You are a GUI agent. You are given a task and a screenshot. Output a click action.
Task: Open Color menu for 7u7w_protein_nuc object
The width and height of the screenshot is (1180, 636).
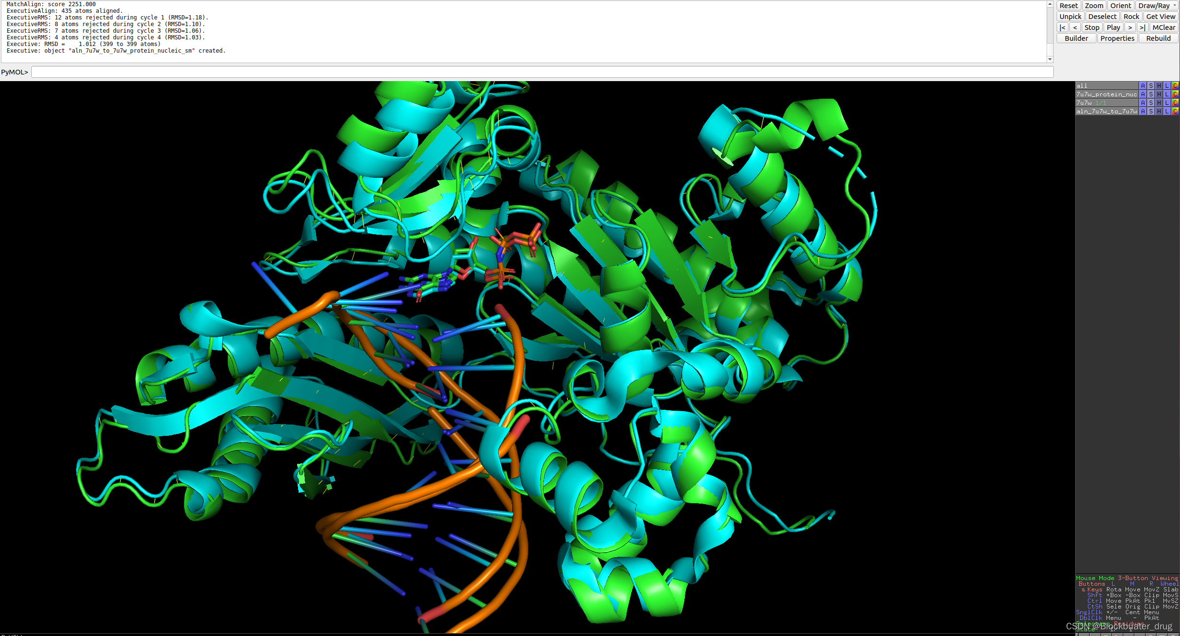click(1175, 94)
